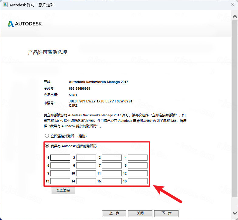The width and height of the screenshot is (238, 220).
Task: Click the scrollbar down arrow
Action: tap(235, 213)
